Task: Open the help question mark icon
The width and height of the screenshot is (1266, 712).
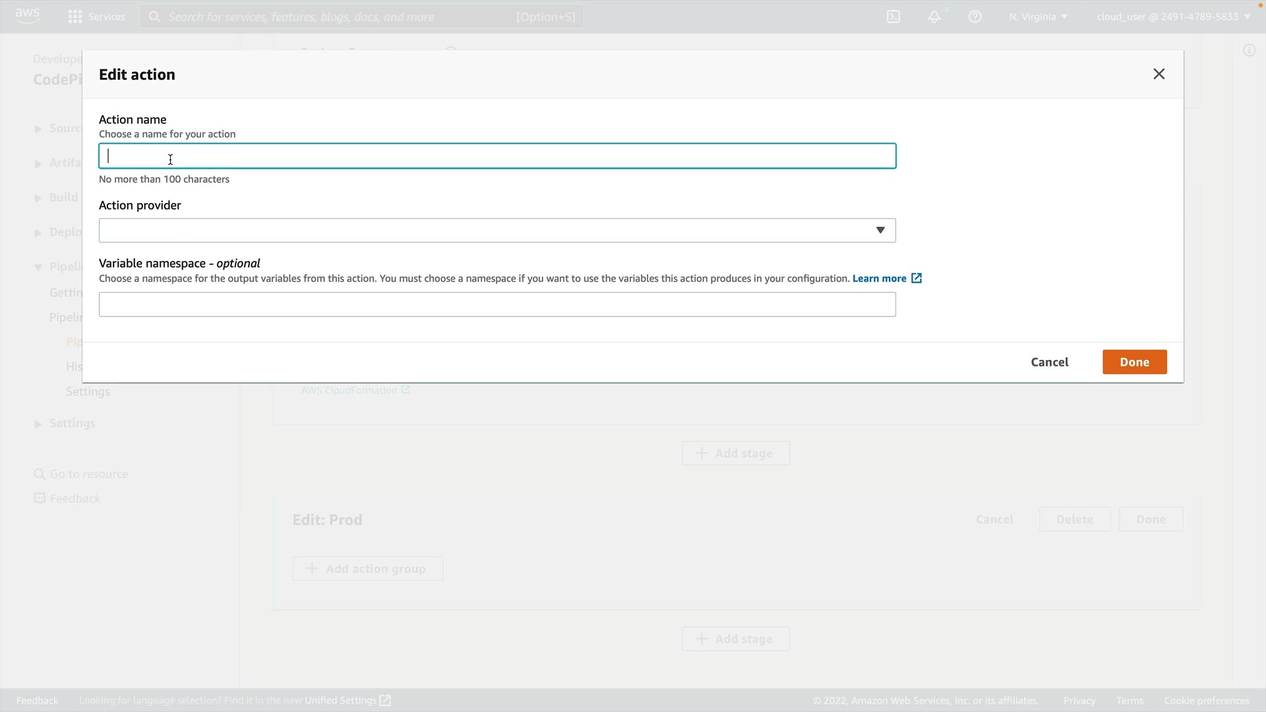Action: 975,16
